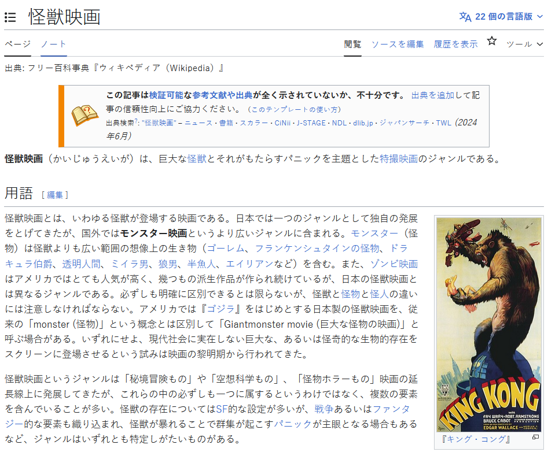Open the 怪人 link
The image size is (548, 452).
[x=379, y=294]
